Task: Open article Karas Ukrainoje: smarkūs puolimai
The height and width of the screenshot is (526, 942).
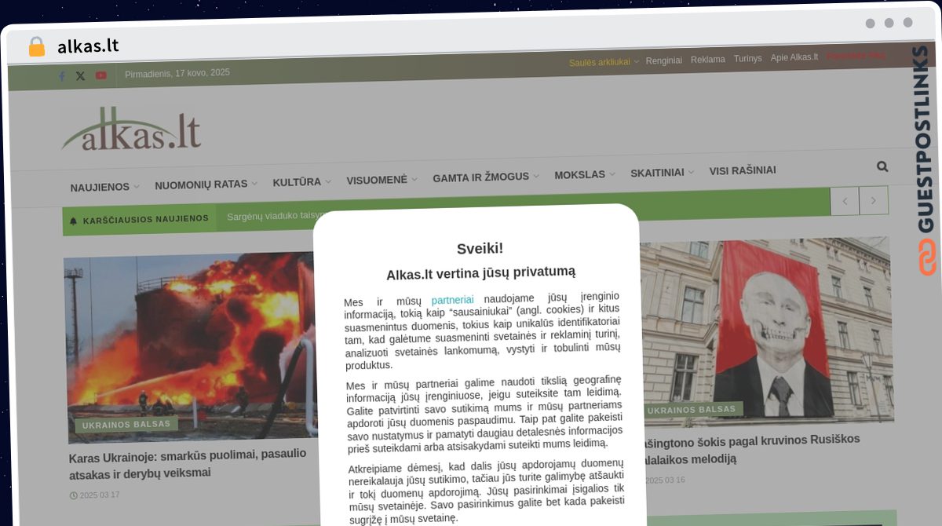Action: [188, 463]
